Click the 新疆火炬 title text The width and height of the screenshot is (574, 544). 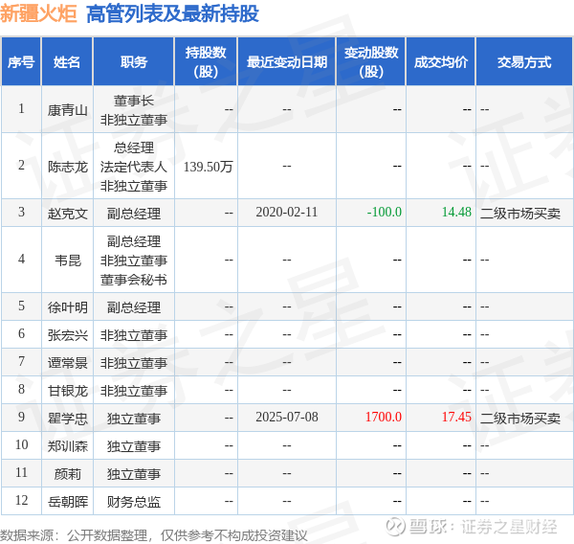[38, 14]
